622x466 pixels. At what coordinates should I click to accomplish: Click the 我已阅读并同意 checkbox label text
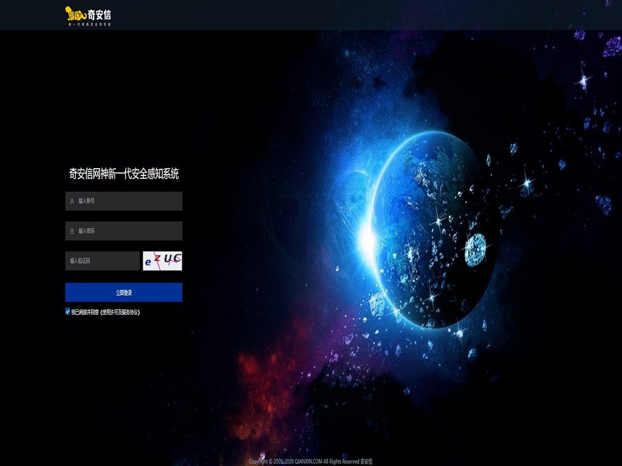pyautogui.click(x=85, y=312)
